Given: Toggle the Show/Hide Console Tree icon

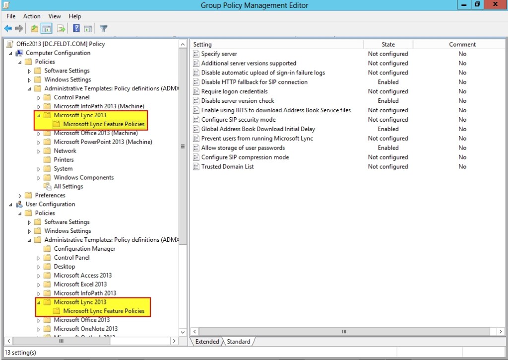Looking at the screenshot, I should (46, 29).
